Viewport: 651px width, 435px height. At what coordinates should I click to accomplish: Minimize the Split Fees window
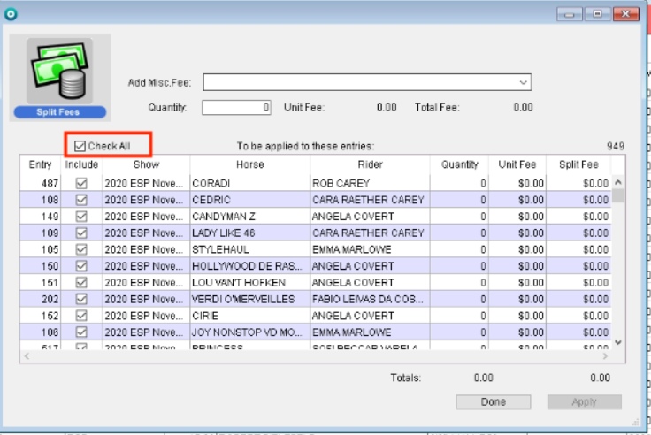(x=570, y=14)
